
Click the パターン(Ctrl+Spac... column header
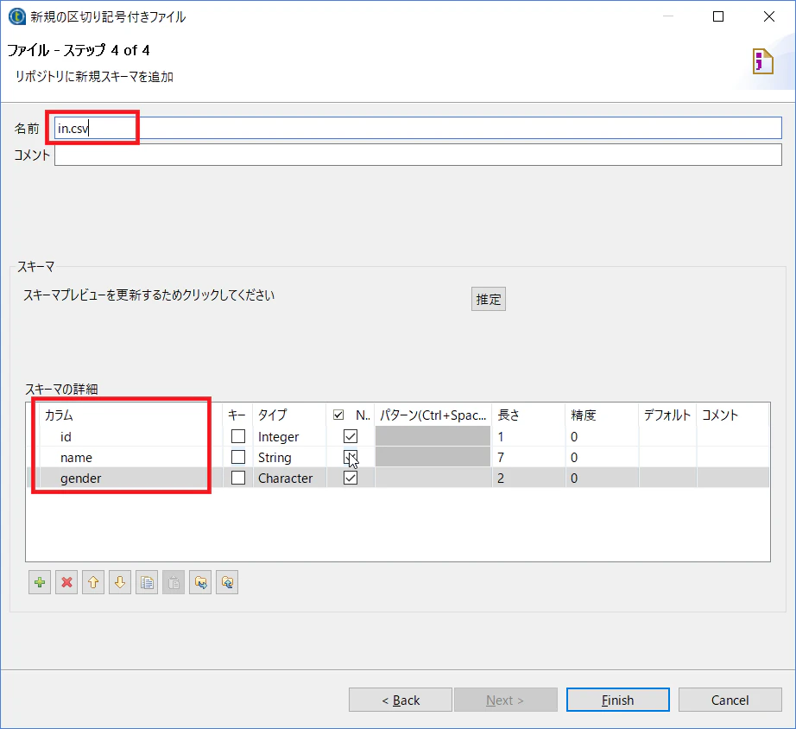click(x=433, y=415)
